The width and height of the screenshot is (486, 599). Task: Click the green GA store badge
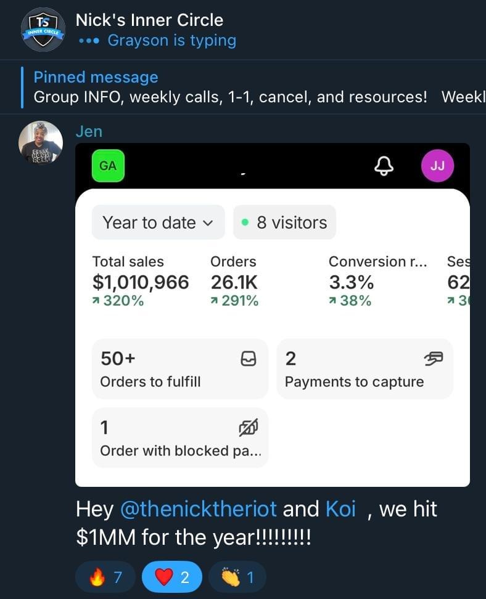point(108,166)
